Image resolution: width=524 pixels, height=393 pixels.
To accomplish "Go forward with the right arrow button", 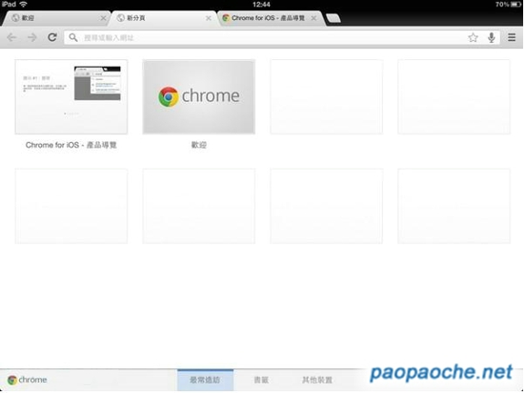I will [32, 37].
